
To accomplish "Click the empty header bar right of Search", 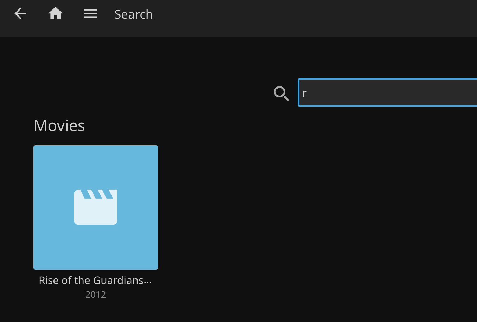I will [317, 18].
